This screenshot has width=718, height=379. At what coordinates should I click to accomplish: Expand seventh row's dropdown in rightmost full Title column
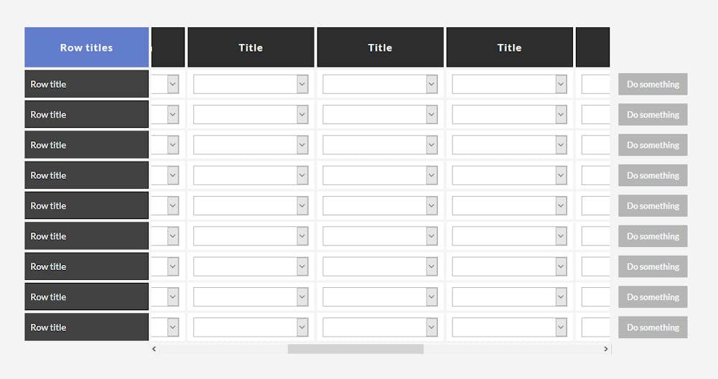pos(509,266)
